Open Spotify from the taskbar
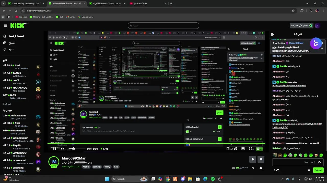 213,179
